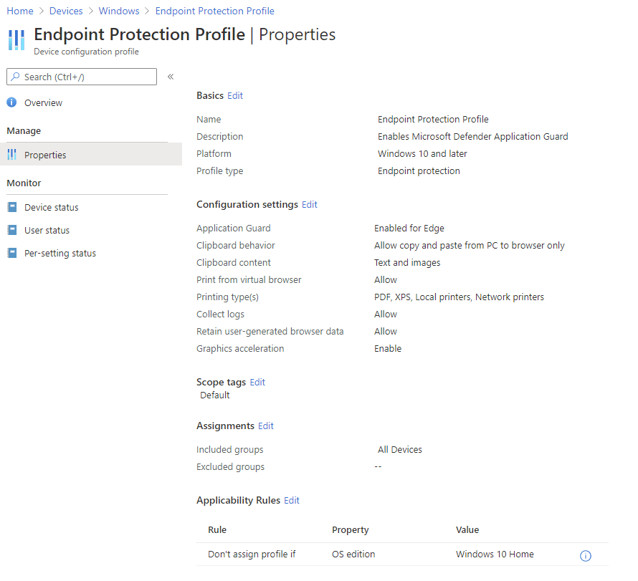Click the Overview info icon in sidebar
The height and width of the screenshot is (581, 638).
coord(11,102)
